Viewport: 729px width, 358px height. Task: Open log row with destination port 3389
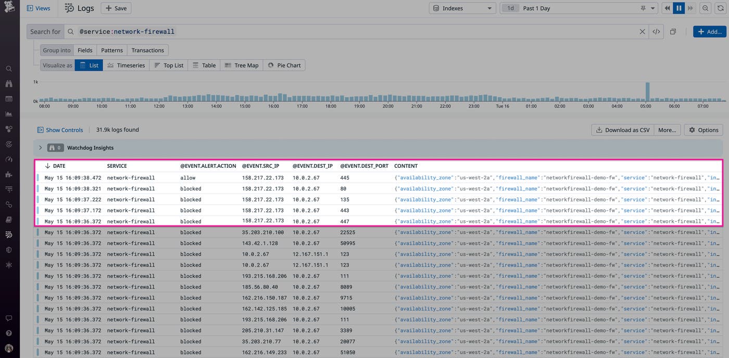pyautogui.click(x=378, y=330)
